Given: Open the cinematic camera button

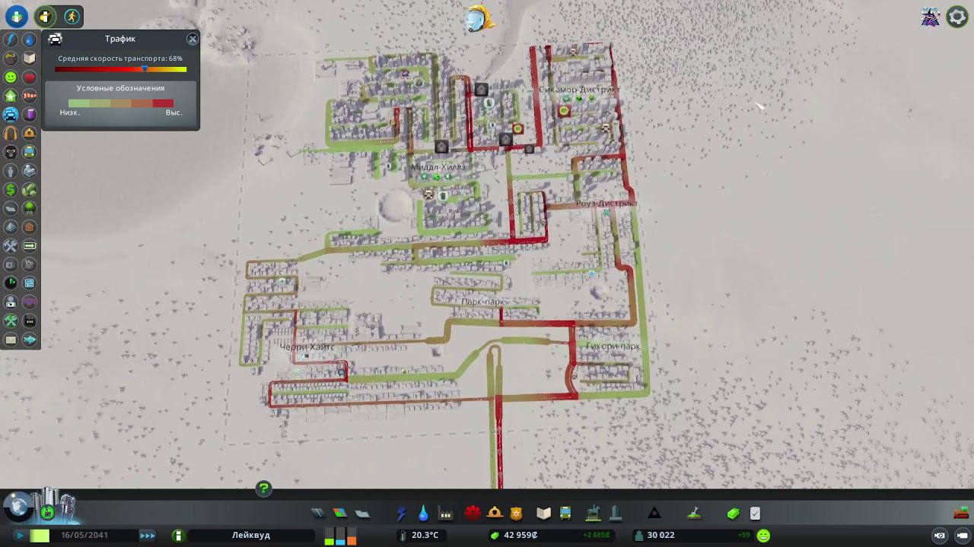Looking at the screenshot, I should click(961, 536).
